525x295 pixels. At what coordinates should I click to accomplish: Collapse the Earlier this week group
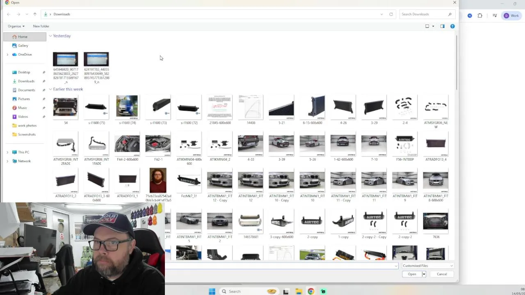[x=50, y=89]
